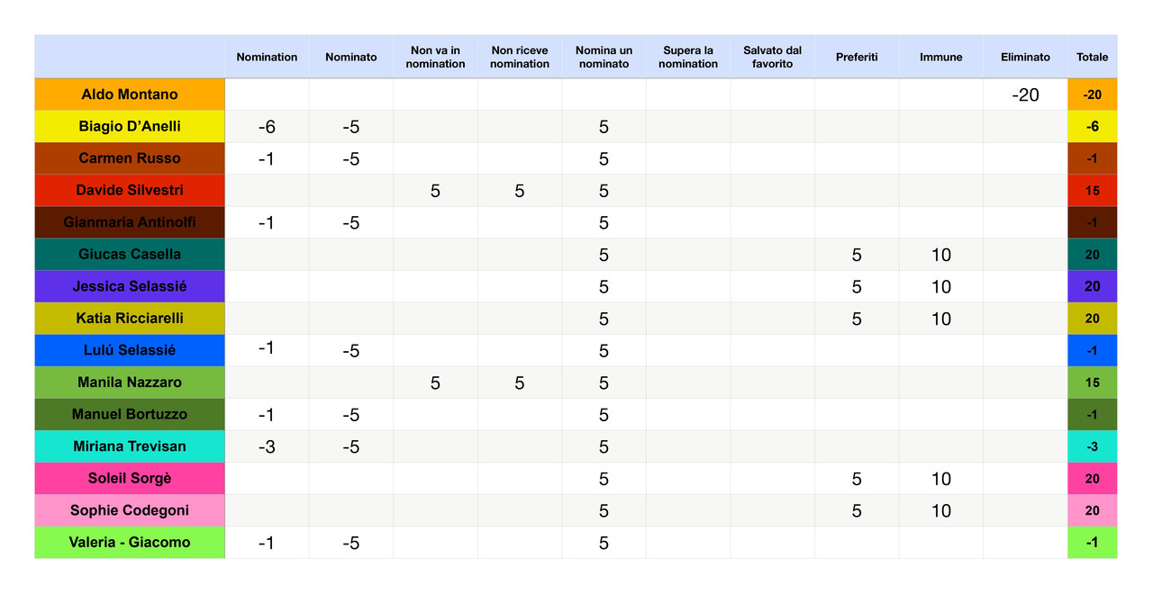Screen dimensions: 1153x594
Task: Select the 'Non va in nomination' header
Action: click(x=435, y=57)
